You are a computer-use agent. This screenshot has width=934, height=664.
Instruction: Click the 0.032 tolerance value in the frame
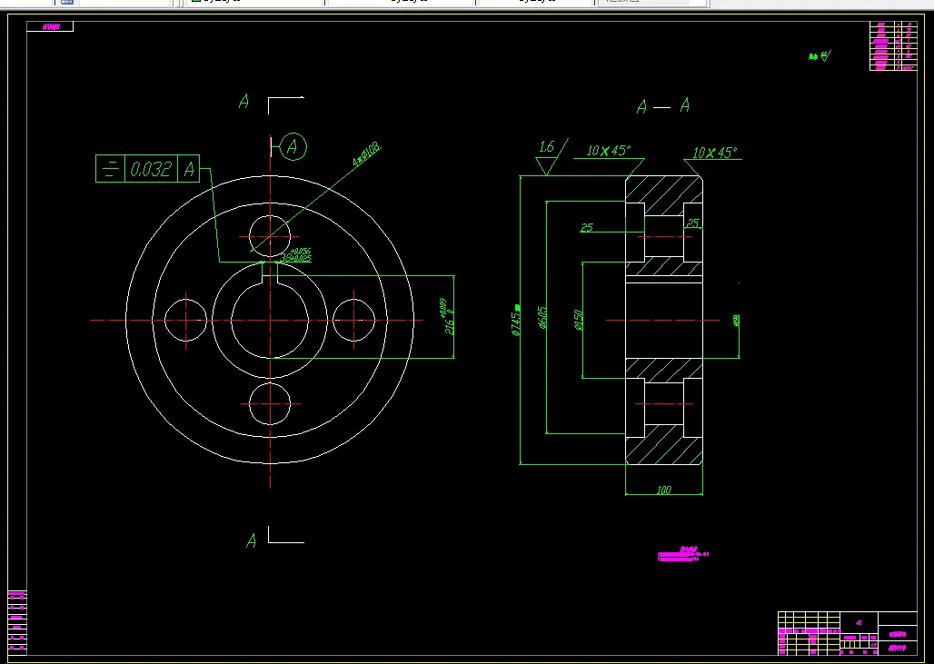point(152,169)
